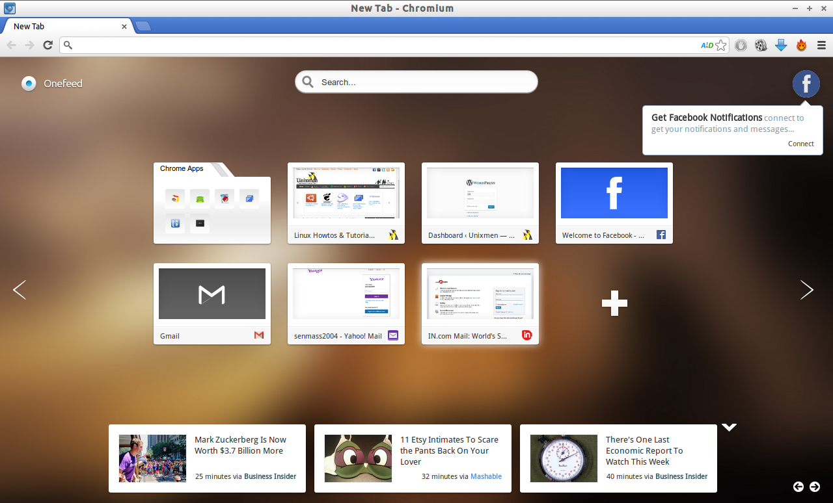Launch the black terminal Chrome app

(200, 224)
